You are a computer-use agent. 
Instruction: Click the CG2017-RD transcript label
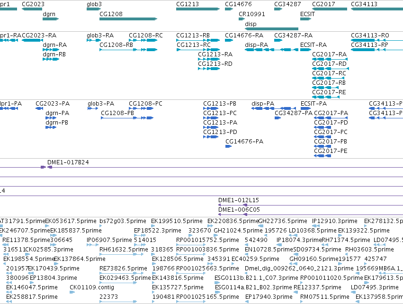coord(329,64)
